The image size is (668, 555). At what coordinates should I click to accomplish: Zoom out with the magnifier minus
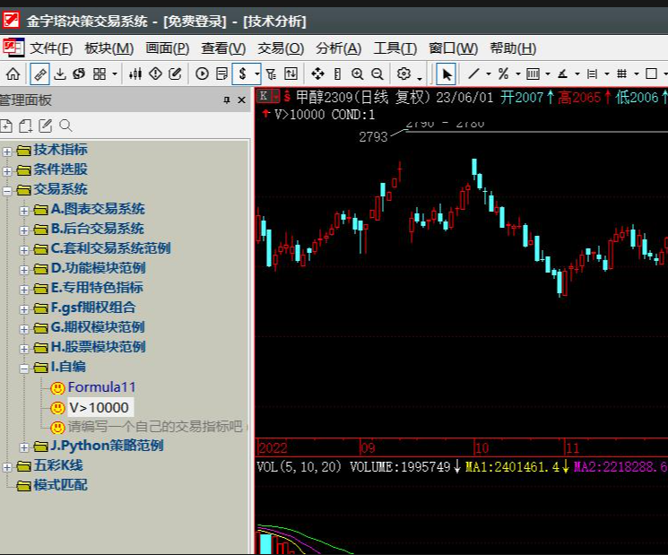pyautogui.click(x=377, y=74)
